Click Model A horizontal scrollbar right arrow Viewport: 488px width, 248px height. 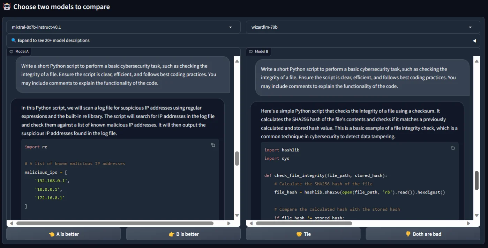pos(229,223)
